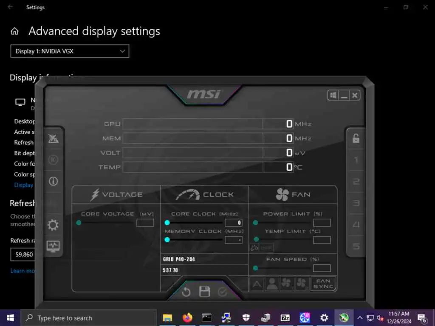Apply Afterburner settings with checkmark

(x=223, y=292)
